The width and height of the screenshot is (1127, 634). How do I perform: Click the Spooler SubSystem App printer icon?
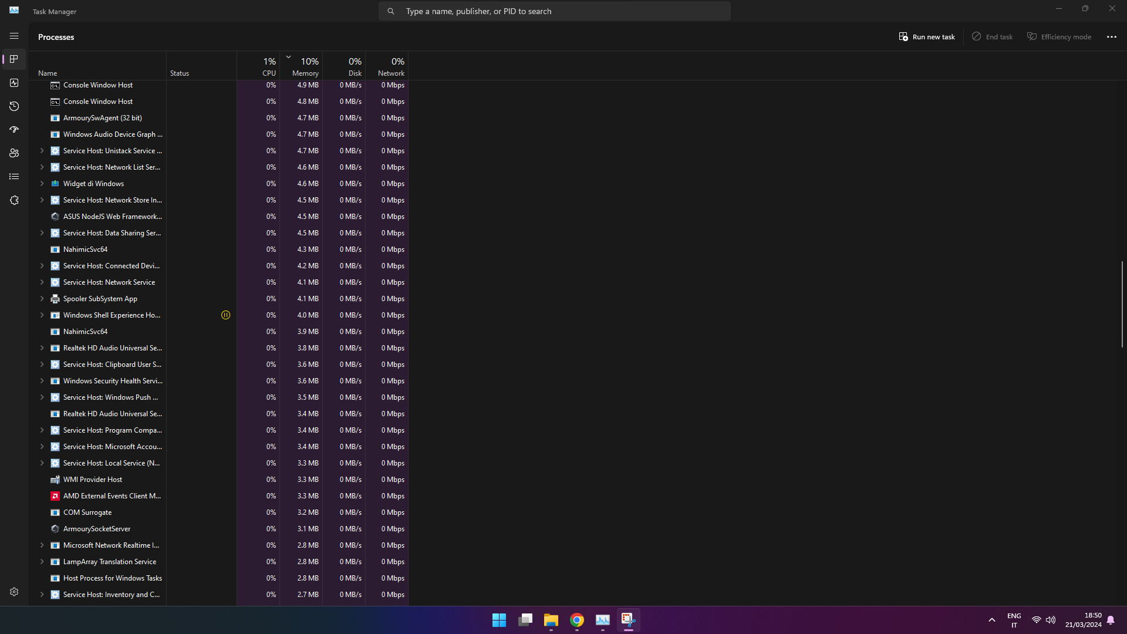(x=55, y=299)
